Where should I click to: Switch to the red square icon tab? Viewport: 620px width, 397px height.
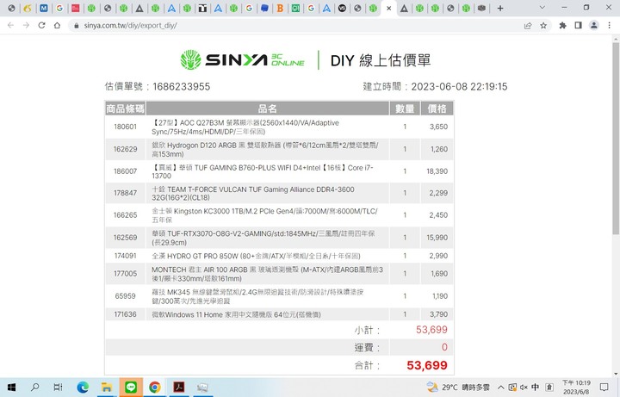(75, 8)
